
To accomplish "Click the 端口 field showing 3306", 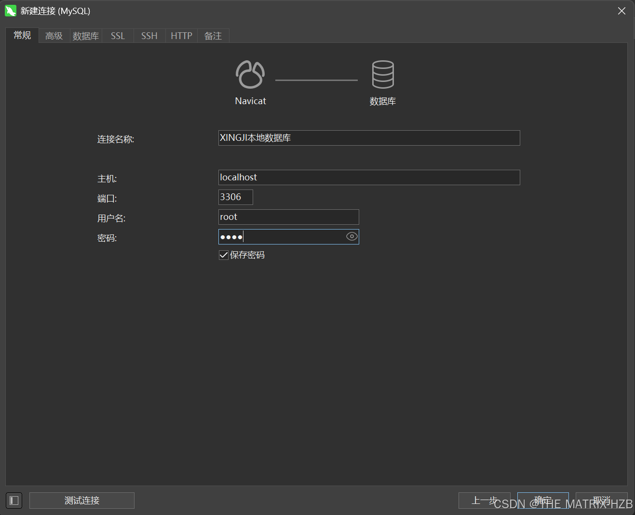I will point(236,197).
